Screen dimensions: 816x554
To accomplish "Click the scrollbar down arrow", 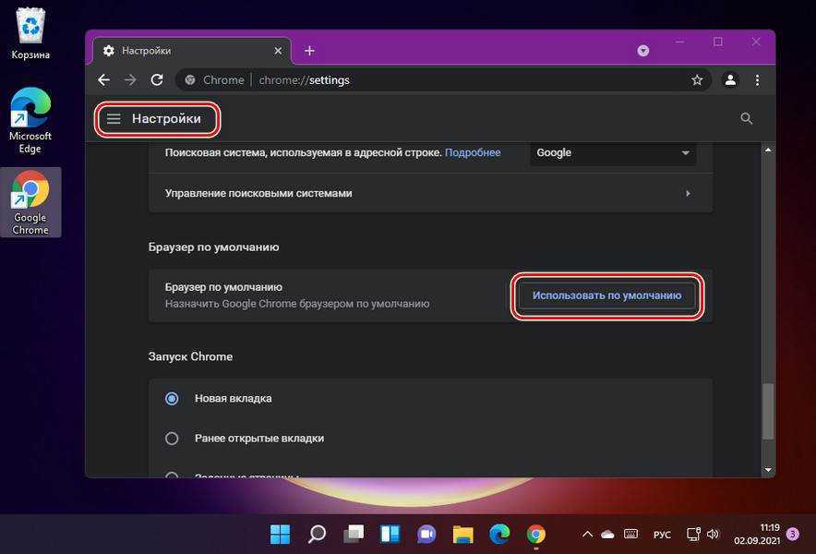I will 768,470.
